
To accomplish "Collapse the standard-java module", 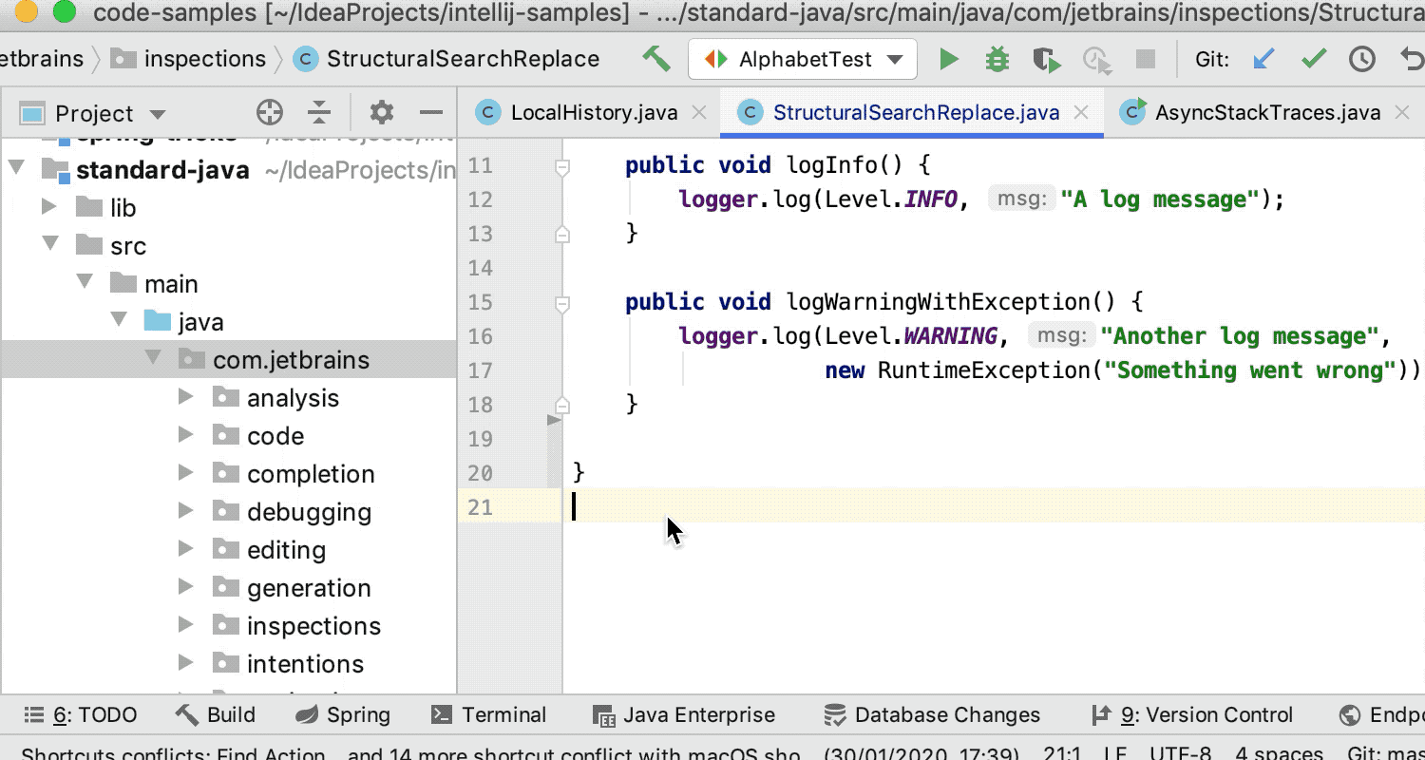I will [x=16, y=169].
